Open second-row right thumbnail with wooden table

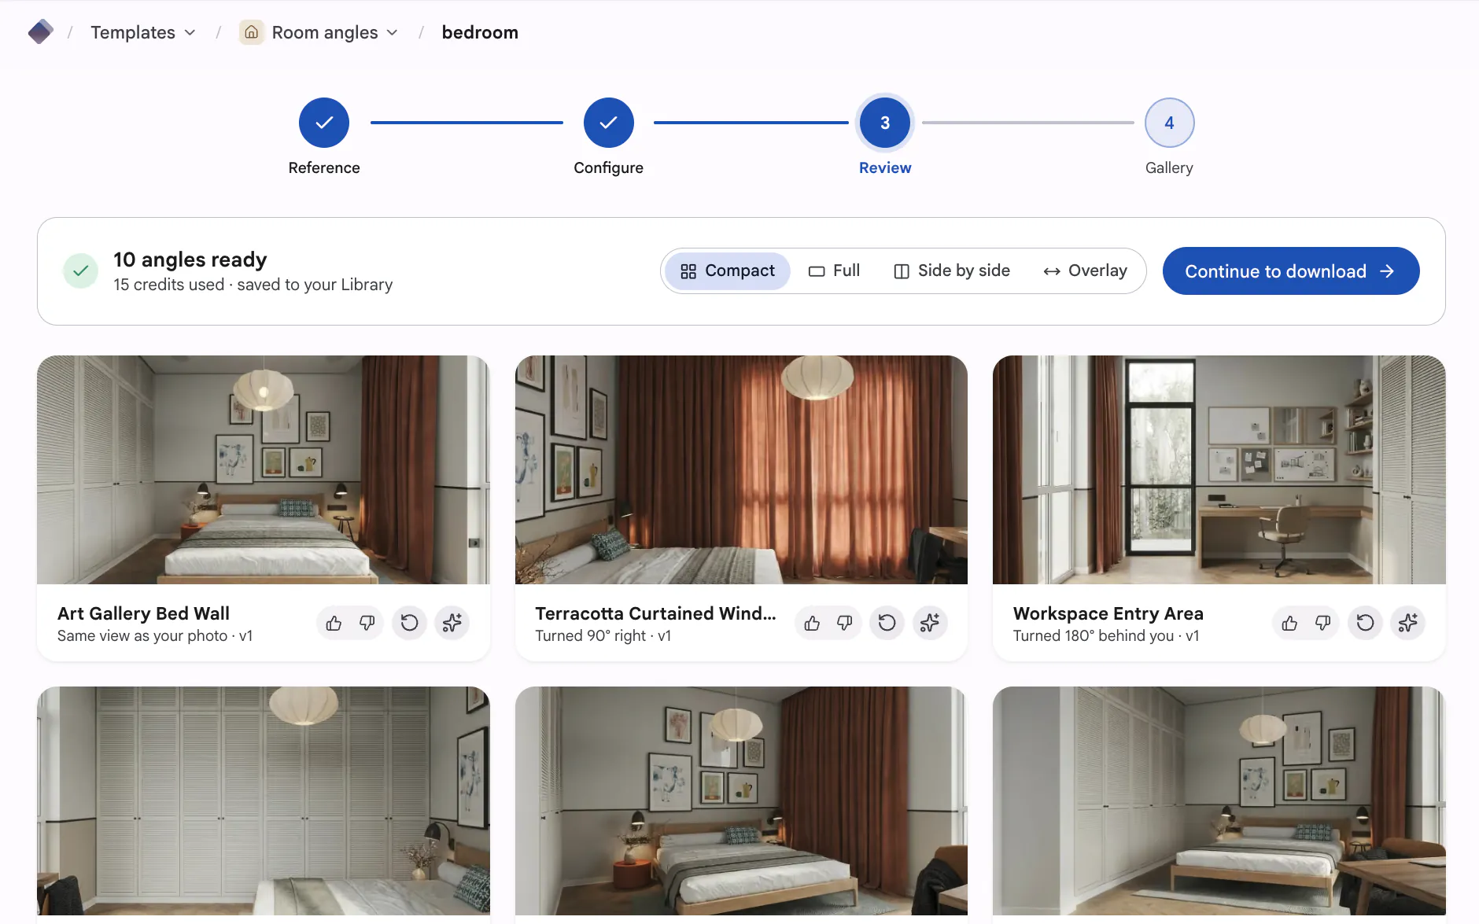[1219, 801]
